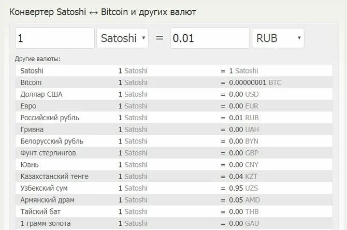The height and width of the screenshot is (230, 347).
Task: Select the Армянский драм row
Action: [174, 200]
